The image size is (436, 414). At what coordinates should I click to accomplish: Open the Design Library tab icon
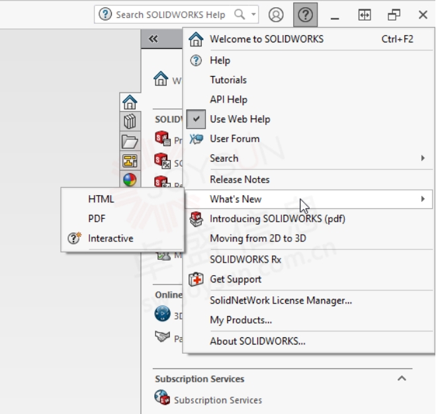pos(130,121)
